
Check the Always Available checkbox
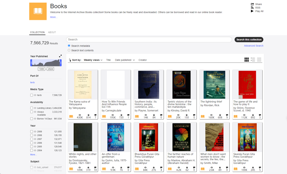click(31, 112)
